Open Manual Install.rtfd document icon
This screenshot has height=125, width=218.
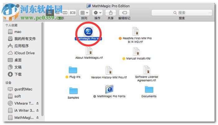tap(137, 51)
